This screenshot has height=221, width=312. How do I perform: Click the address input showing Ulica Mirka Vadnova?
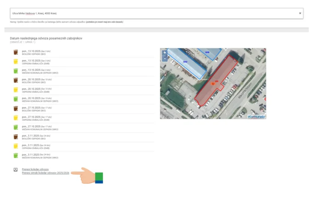138,13
